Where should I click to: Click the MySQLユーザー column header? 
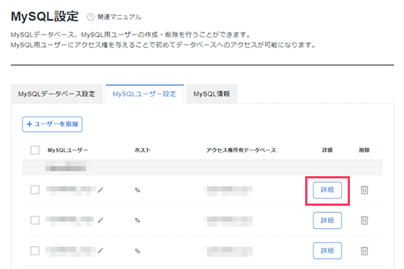pyautogui.click(x=68, y=150)
